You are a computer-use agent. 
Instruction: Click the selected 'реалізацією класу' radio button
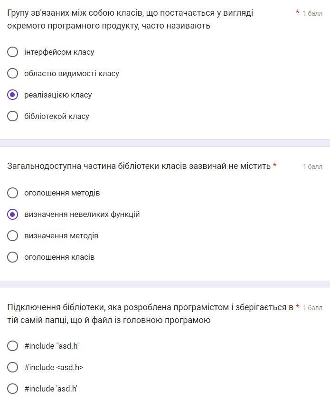(x=12, y=95)
